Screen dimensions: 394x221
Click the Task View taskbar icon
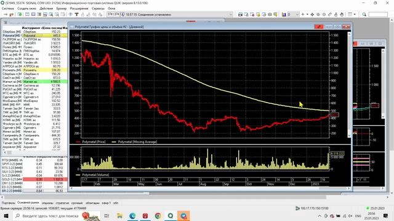click(x=107, y=215)
